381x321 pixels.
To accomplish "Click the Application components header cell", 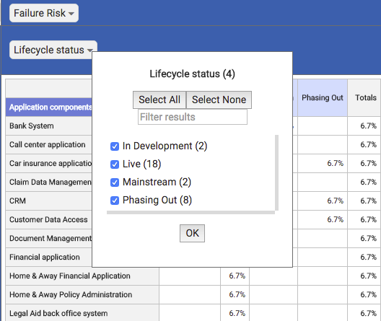I will [x=49, y=107].
